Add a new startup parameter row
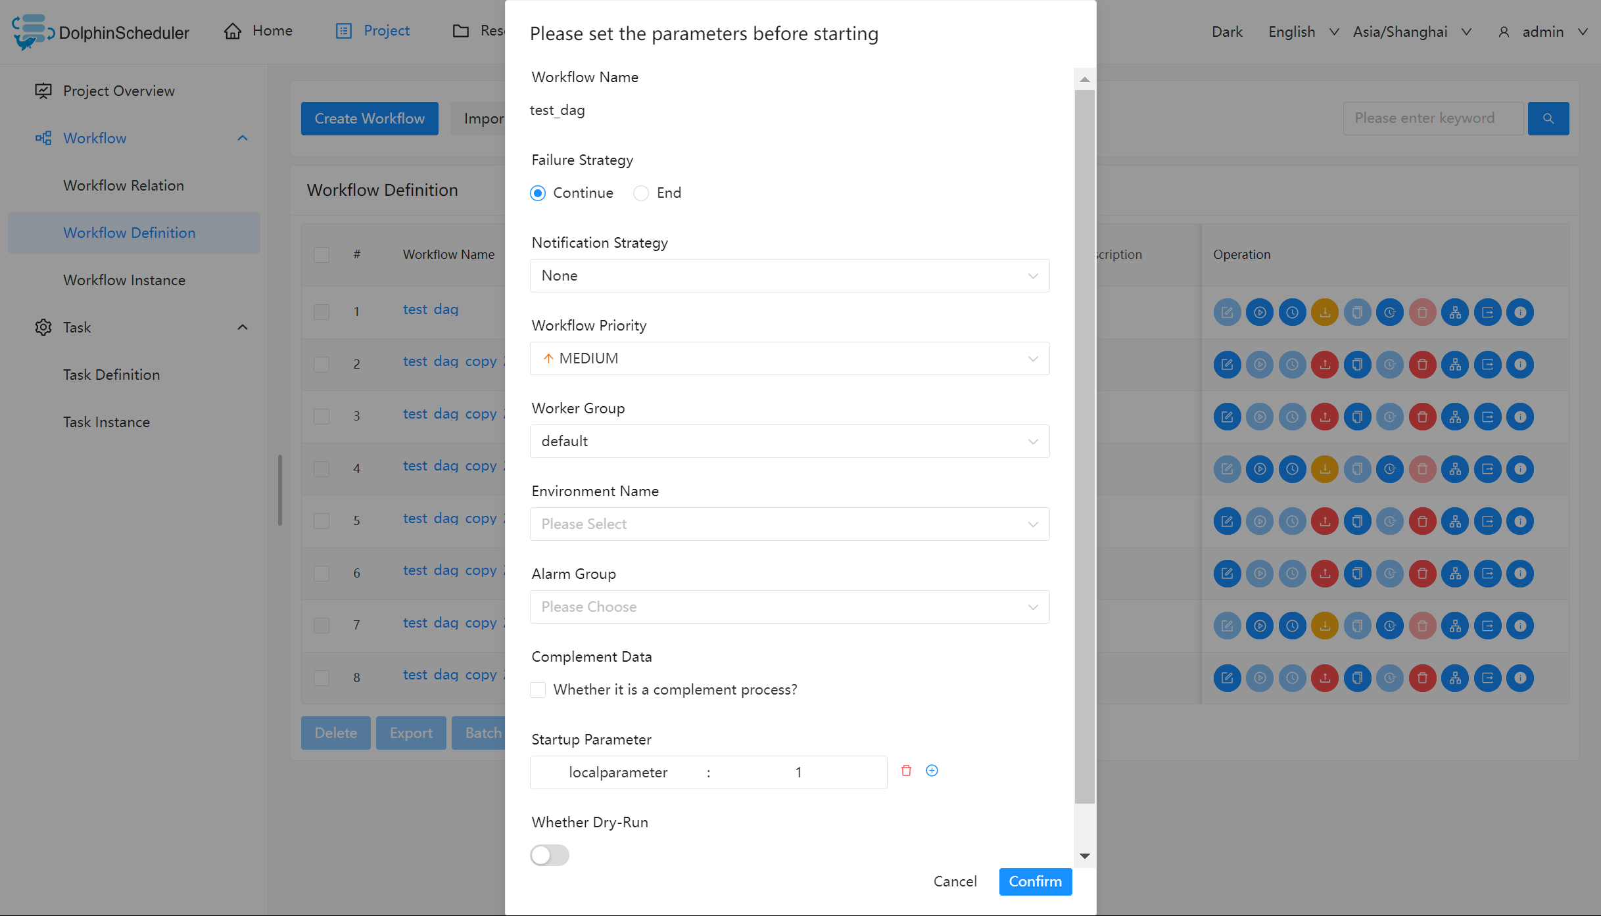 click(932, 771)
